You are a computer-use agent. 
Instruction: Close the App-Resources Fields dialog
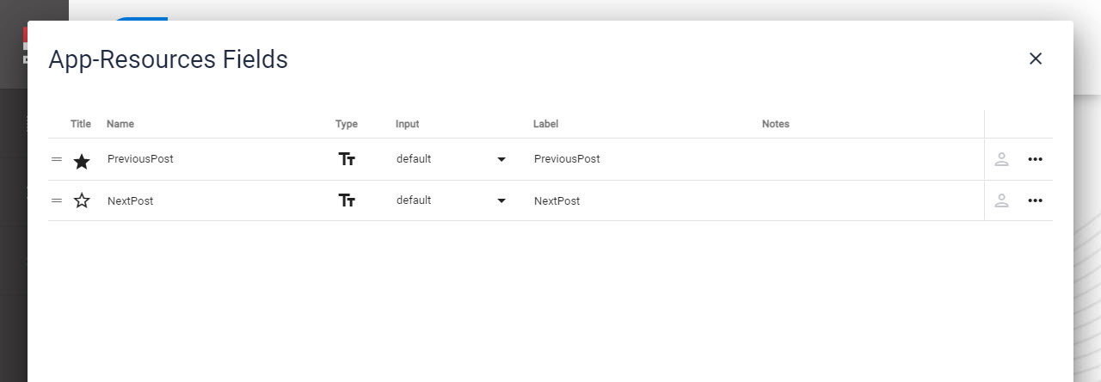(x=1036, y=59)
